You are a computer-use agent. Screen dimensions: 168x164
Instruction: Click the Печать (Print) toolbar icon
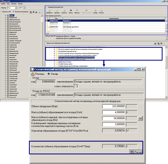click(101, 10)
